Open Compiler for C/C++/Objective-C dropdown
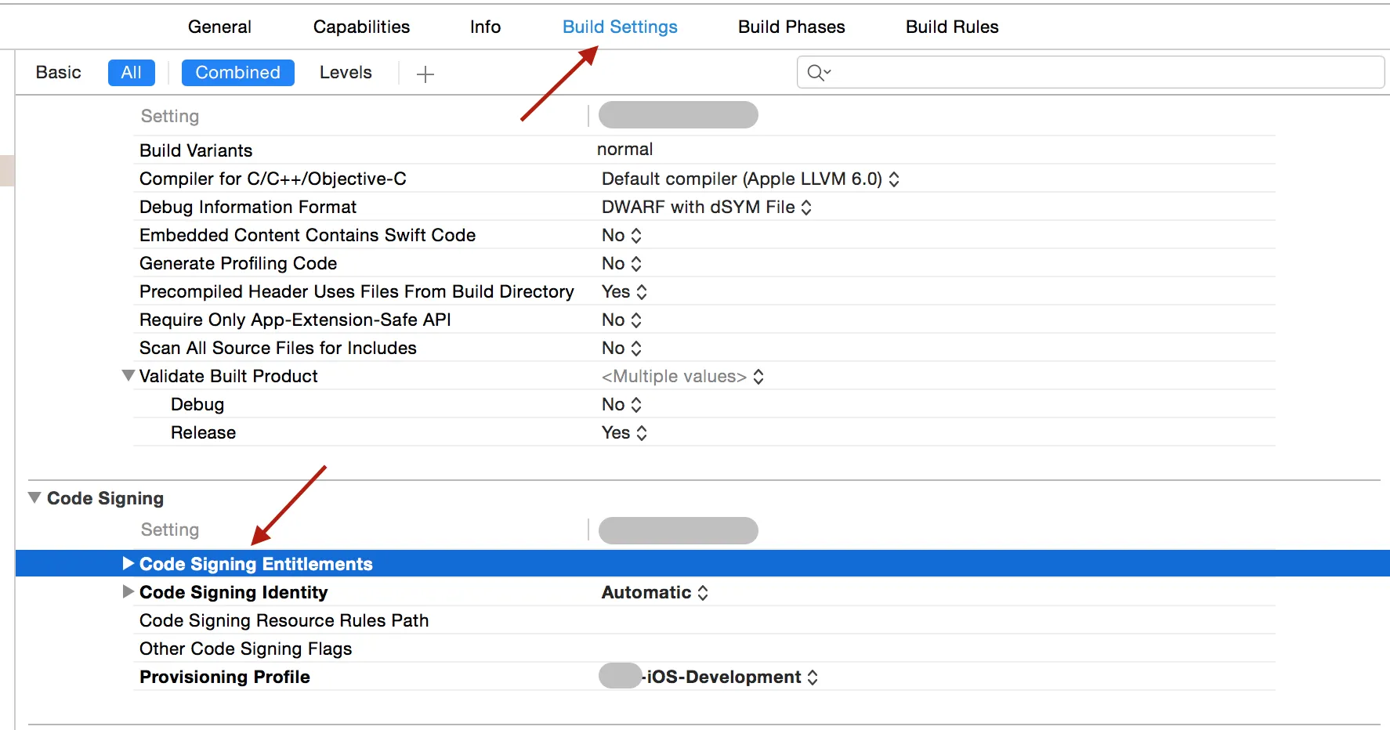Screen dimensions: 1390x730 [x=751, y=179]
